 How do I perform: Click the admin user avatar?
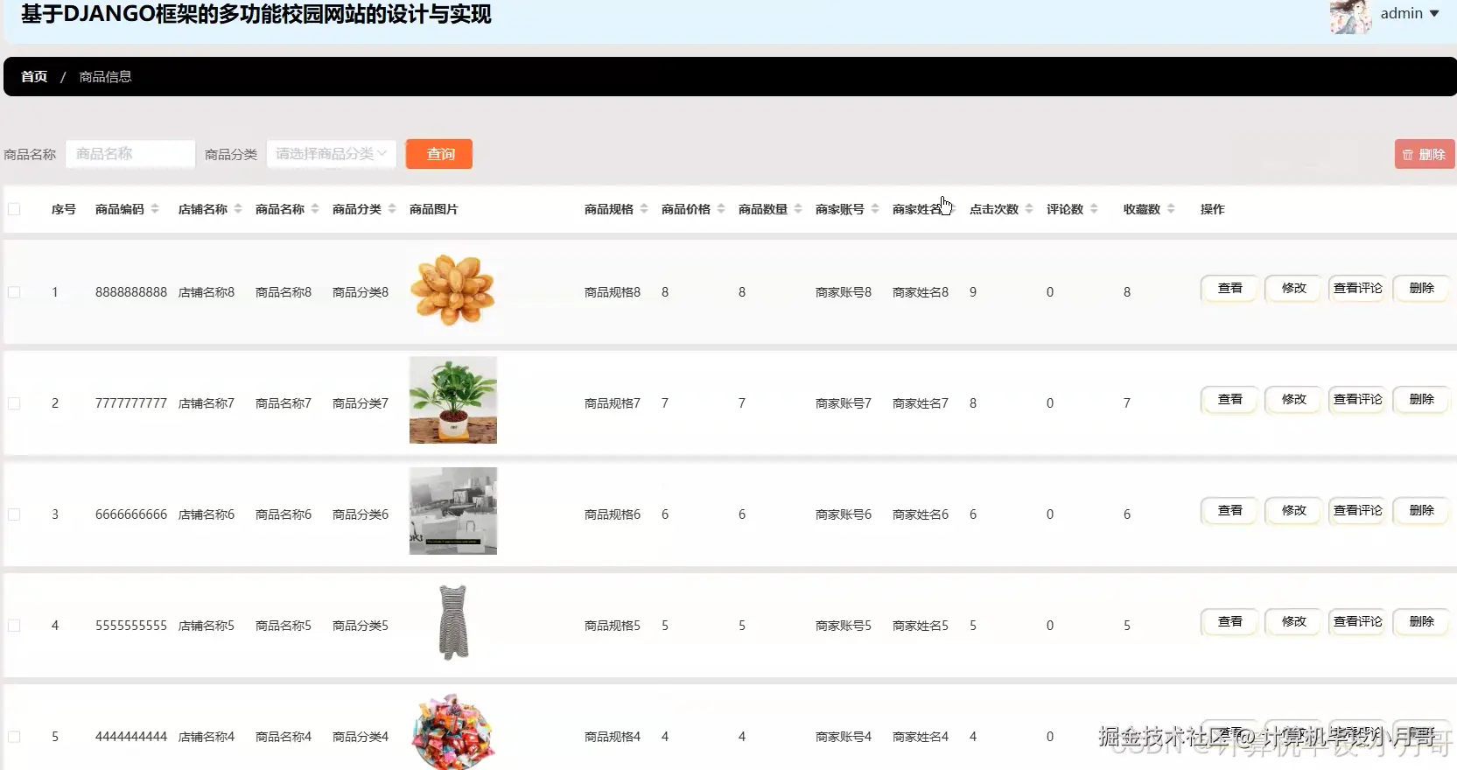pyautogui.click(x=1350, y=16)
